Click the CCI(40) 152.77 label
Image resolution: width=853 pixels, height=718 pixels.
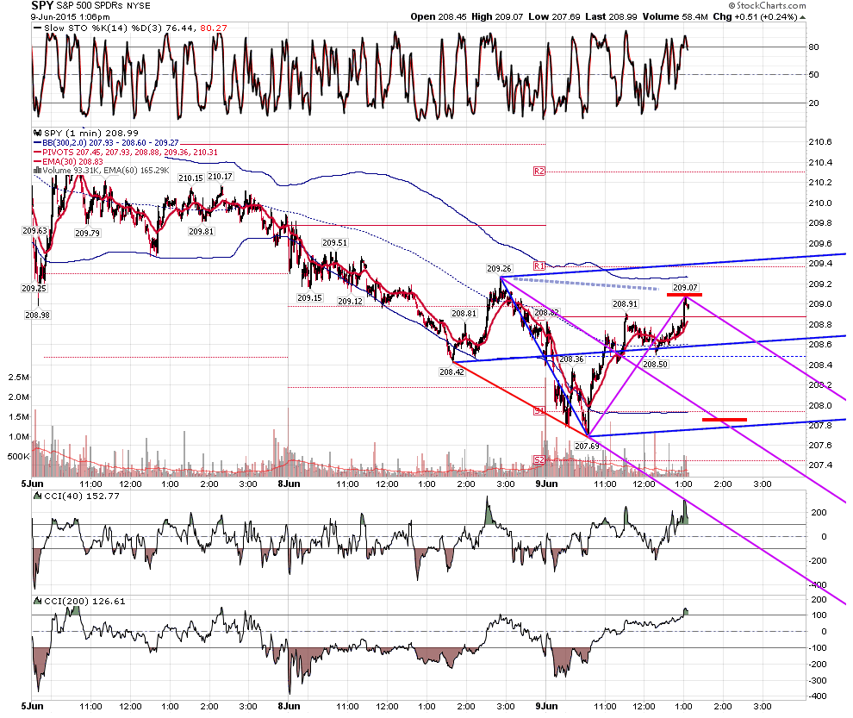pos(82,496)
